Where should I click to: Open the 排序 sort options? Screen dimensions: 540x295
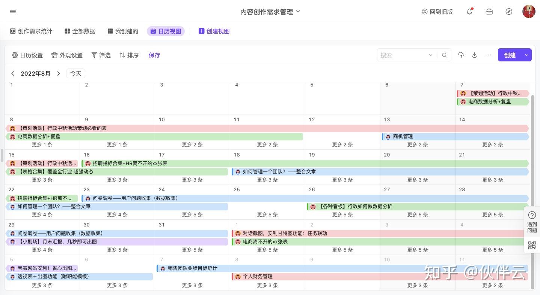(x=129, y=55)
